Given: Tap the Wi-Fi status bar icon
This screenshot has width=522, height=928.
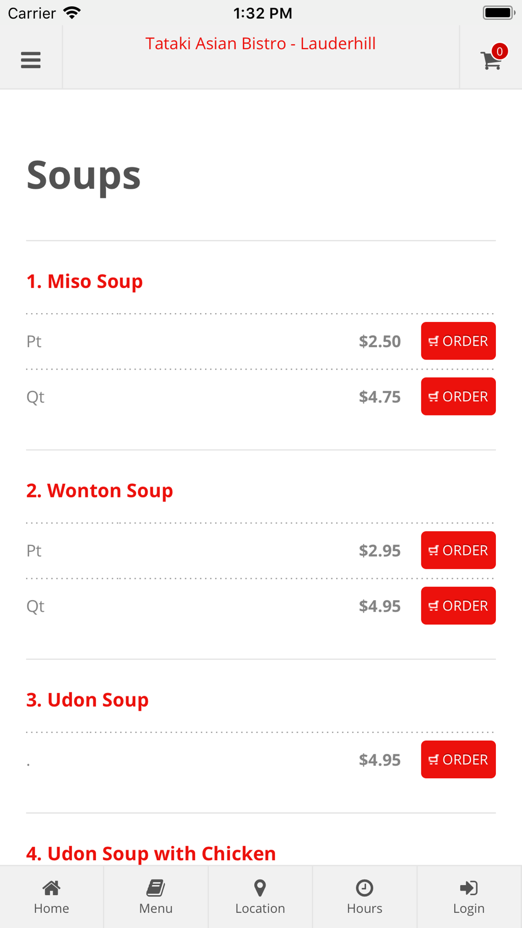Looking at the screenshot, I should click(x=72, y=13).
